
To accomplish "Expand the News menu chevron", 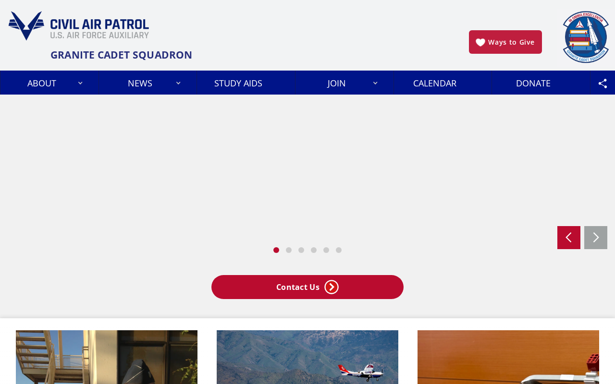I will point(178,83).
